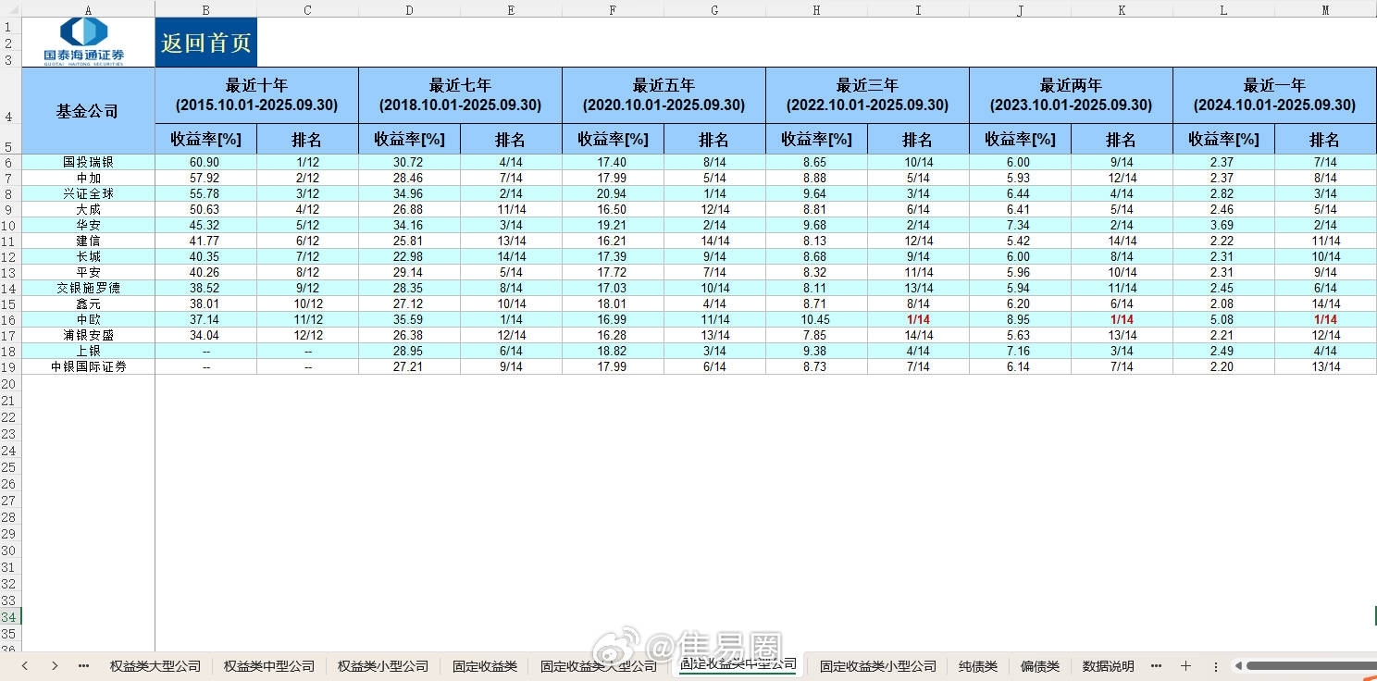Select the 最近一年 period header cell
The width and height of the screenshot is (1377, 681).
(1274, 95)
